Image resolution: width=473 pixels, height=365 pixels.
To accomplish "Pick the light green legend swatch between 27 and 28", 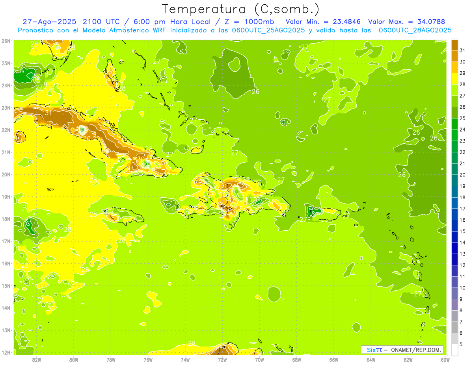I will pos(455,90).
